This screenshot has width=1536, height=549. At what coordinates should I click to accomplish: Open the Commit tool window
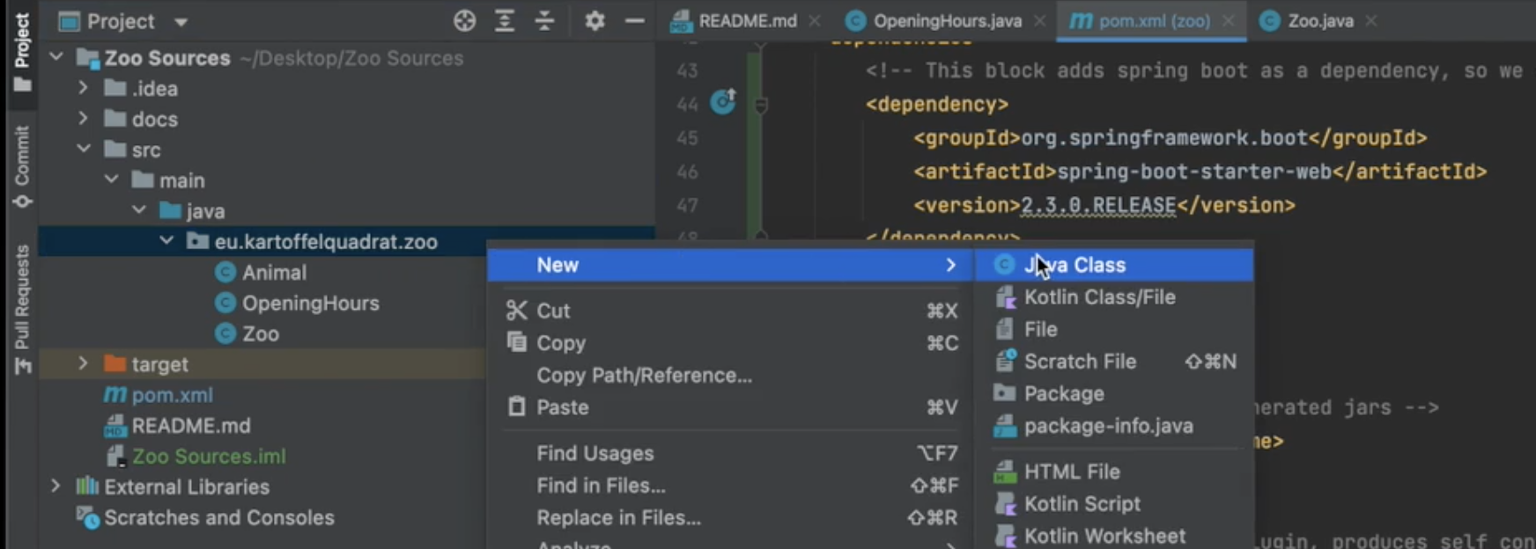coord(22,166)
